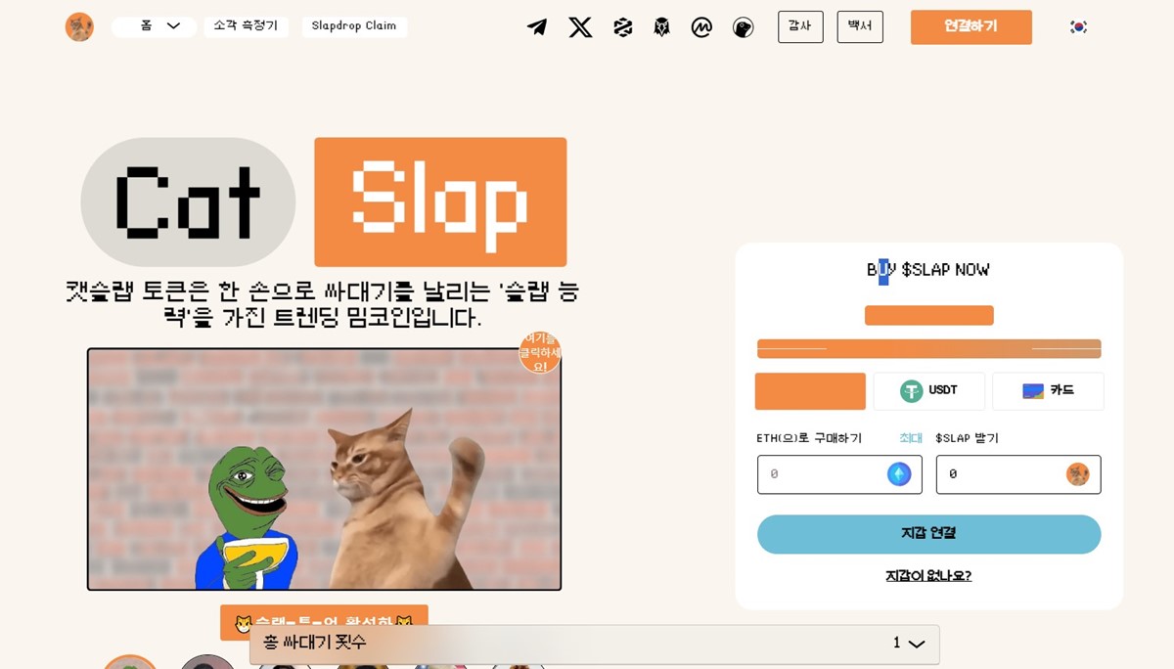Select 카드 (card) payment option

[x=1048, y=390]
